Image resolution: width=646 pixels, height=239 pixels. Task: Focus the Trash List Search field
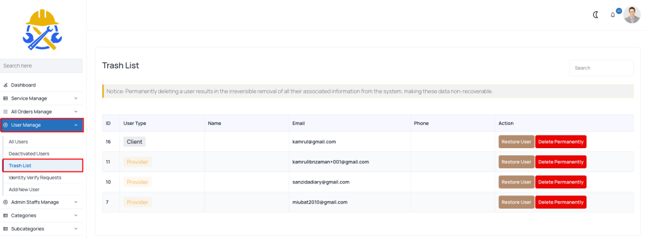click(601, 68)
